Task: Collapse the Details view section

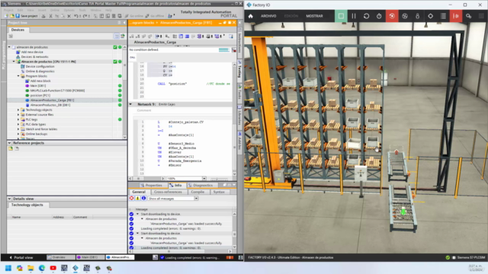Action: (9, 199)
